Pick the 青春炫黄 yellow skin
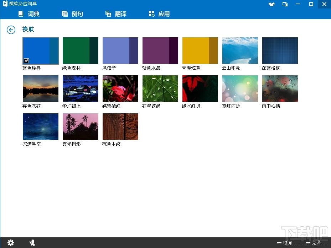Image resolution: width=331 pixels, height=248 pixels. 200,51
